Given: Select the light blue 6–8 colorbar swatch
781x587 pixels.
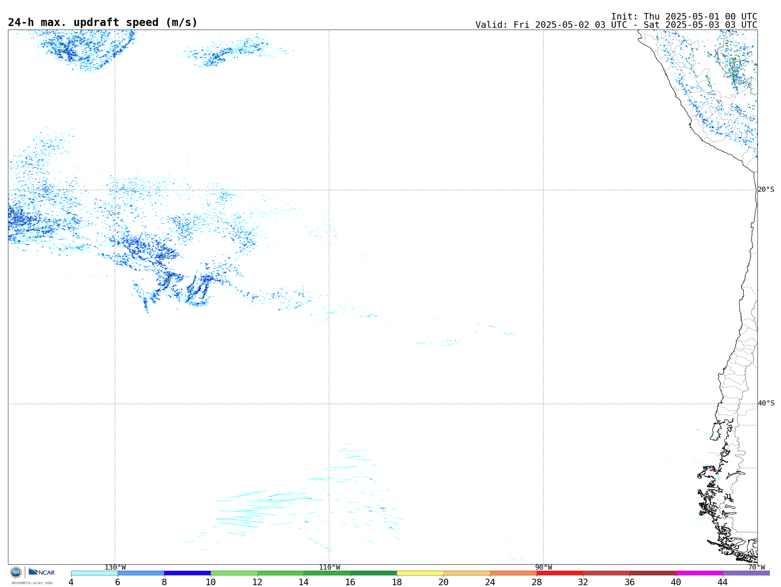Looking at the screenshot, I should pos(141,573).
